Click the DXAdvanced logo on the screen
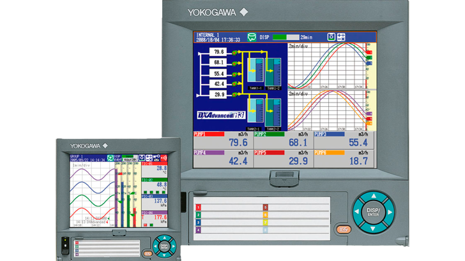The height and width of the screenshot is (261, 465). pyautogui.click(x=217, y=115)
